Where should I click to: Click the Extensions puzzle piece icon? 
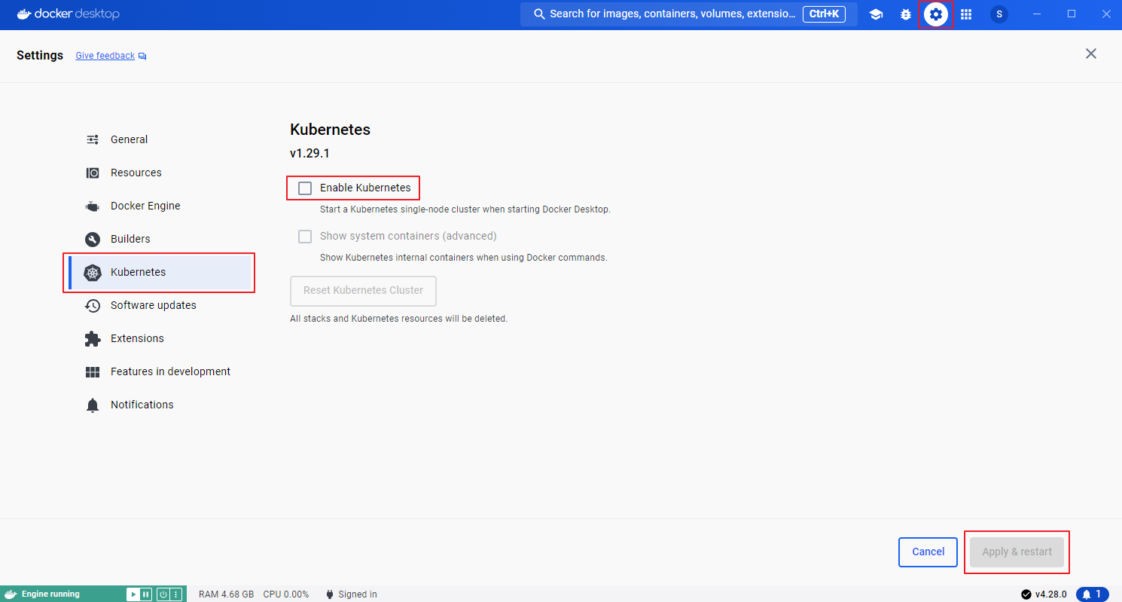tap(93, 339)
